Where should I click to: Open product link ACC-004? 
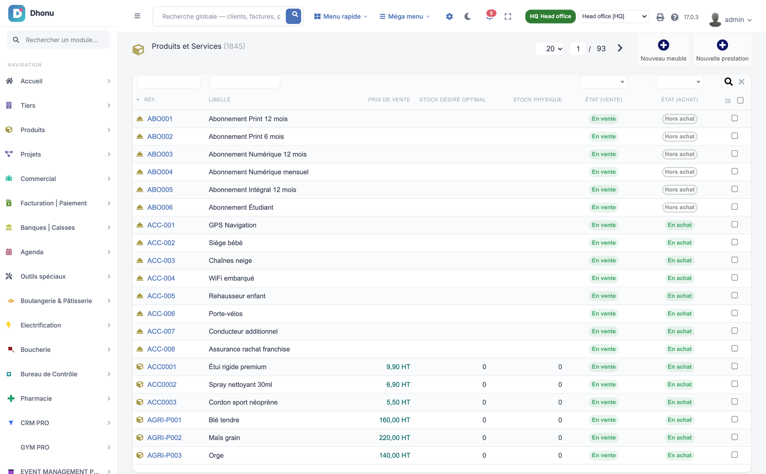pos(161,278)
